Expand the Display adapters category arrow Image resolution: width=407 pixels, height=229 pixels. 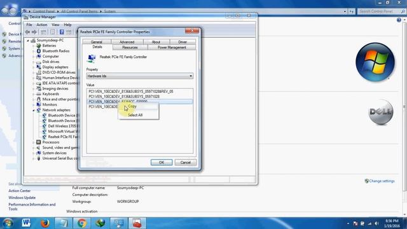[34, 67]
